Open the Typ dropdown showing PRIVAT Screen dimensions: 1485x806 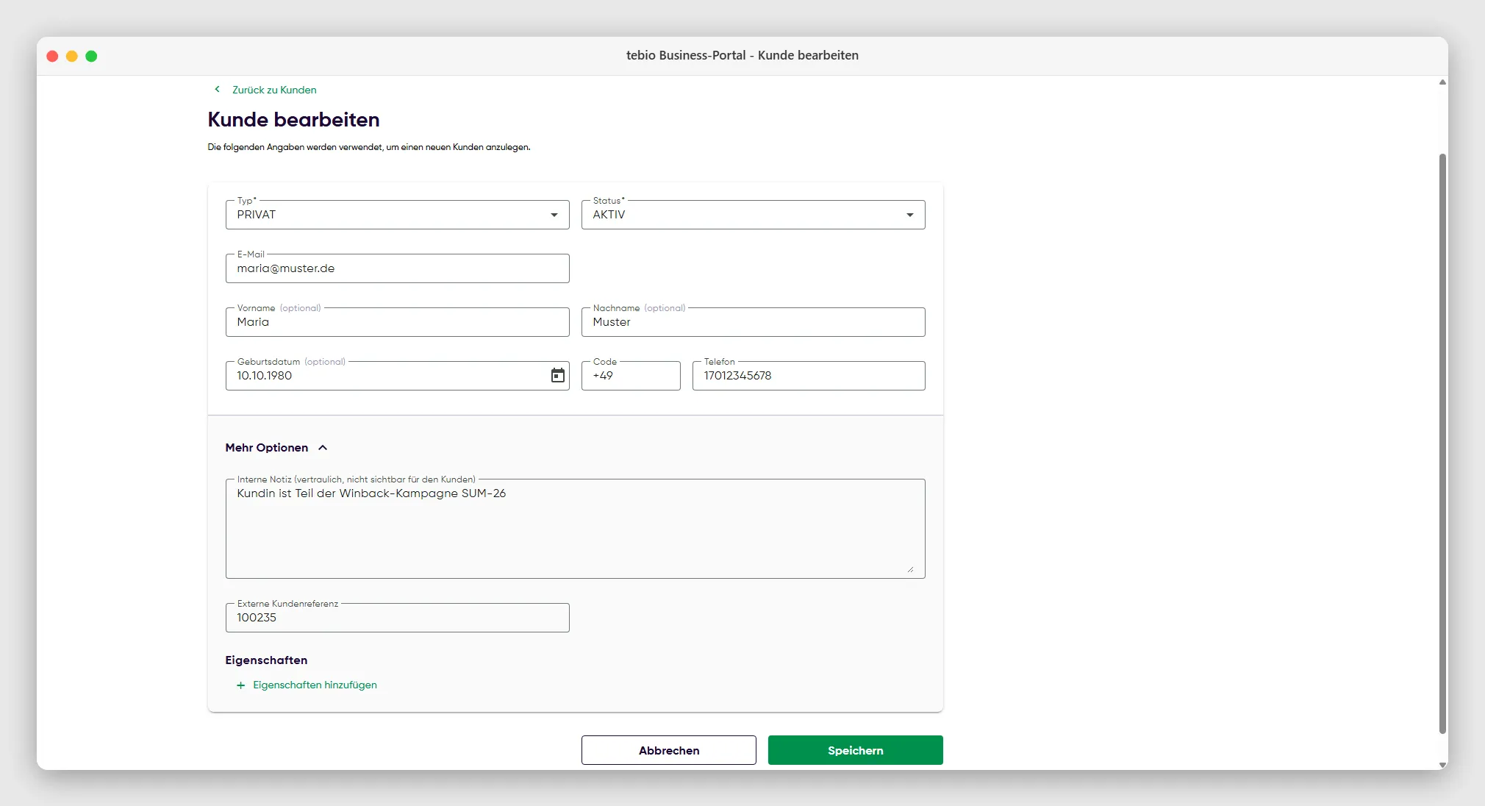(397, 215)
